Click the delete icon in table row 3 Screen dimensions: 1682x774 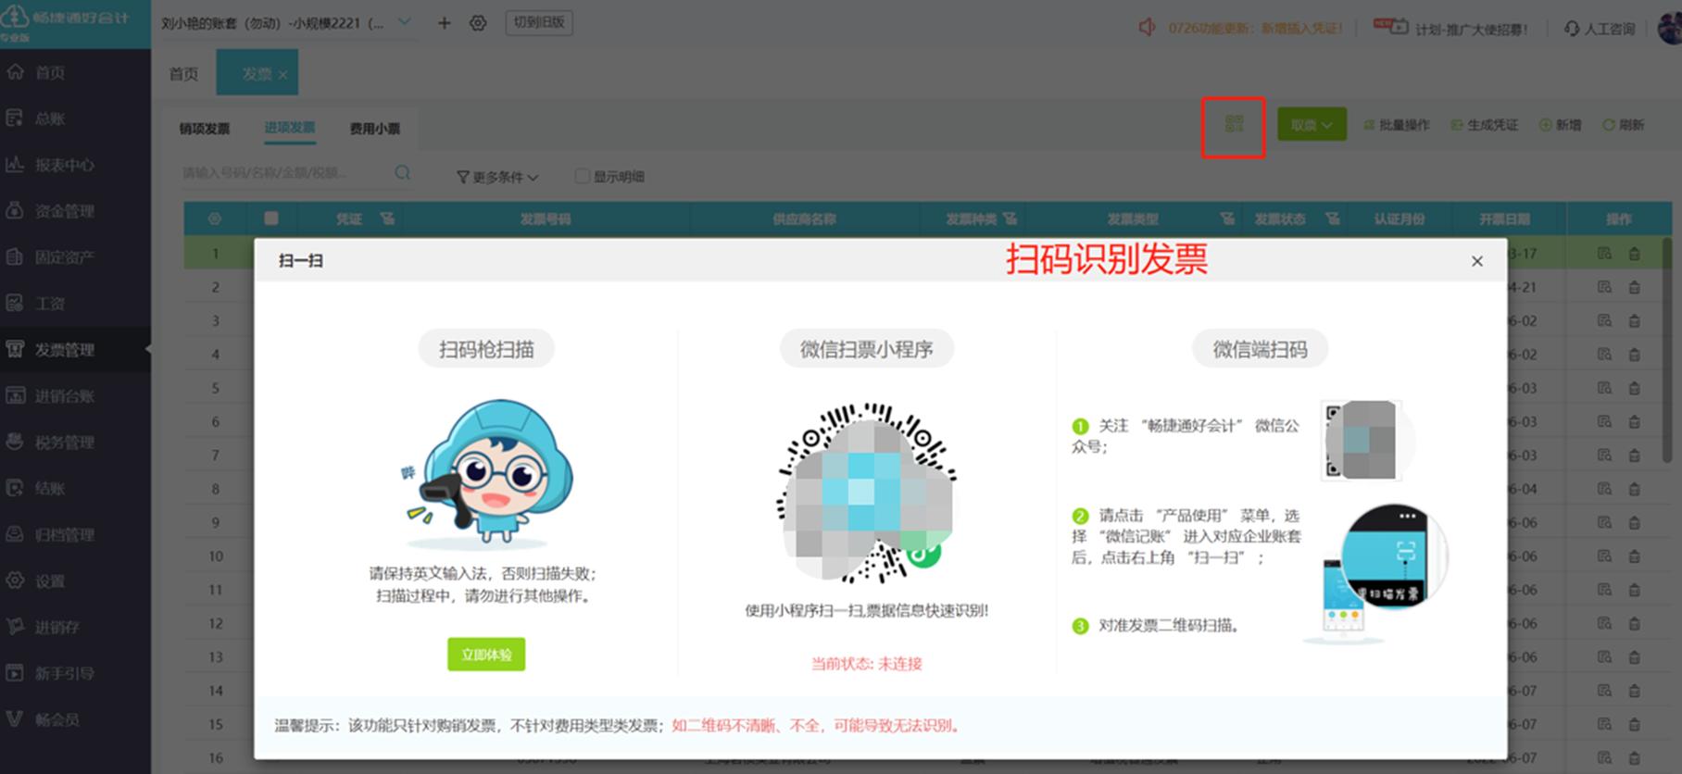[x=1634, y=321]
